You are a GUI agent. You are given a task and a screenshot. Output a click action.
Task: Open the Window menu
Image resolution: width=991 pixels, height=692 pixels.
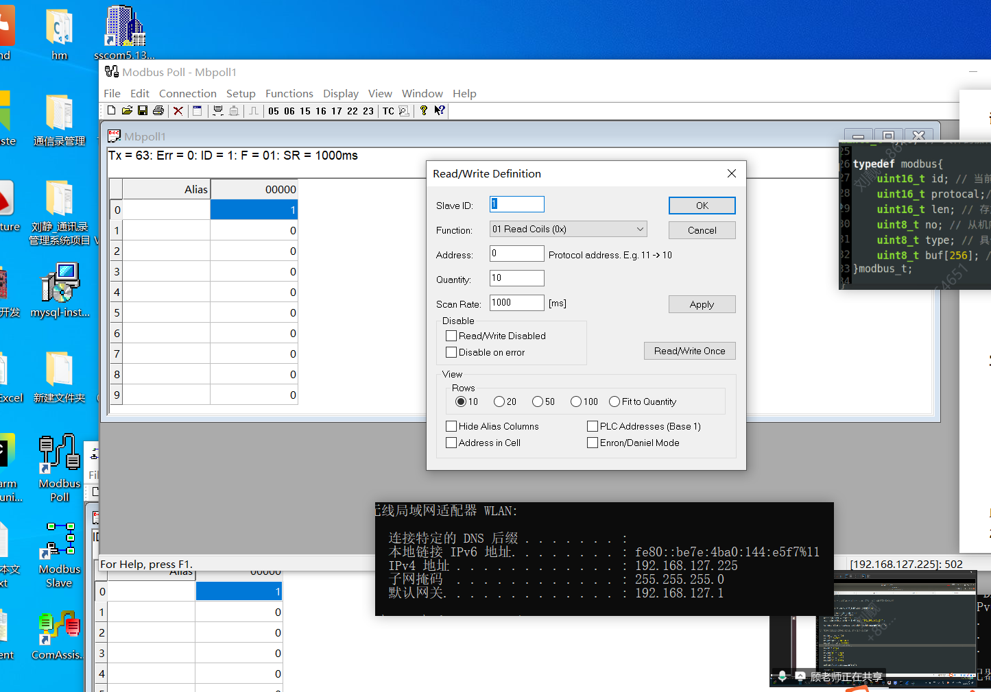pyautogui.click(x=422, y=93)
